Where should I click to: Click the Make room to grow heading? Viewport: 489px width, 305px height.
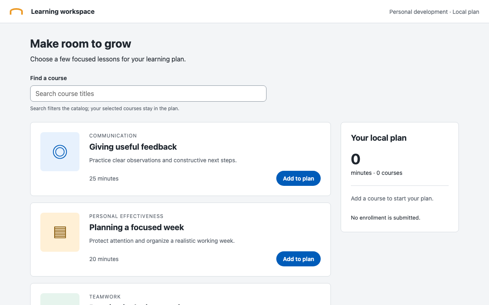point(81,44)
